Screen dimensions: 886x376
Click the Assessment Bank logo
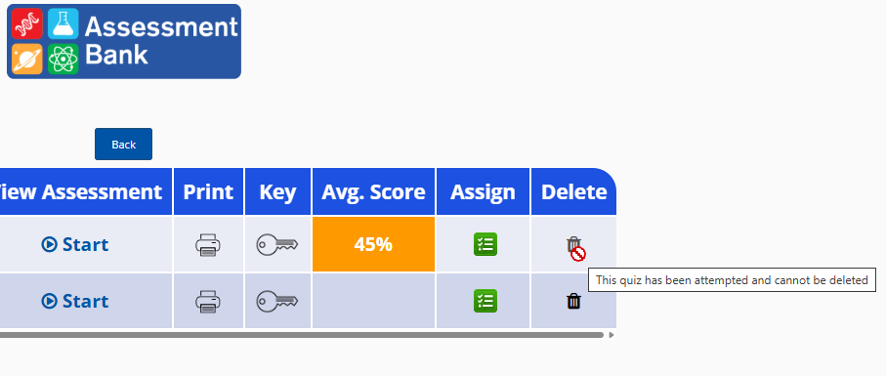click(124, 41)
